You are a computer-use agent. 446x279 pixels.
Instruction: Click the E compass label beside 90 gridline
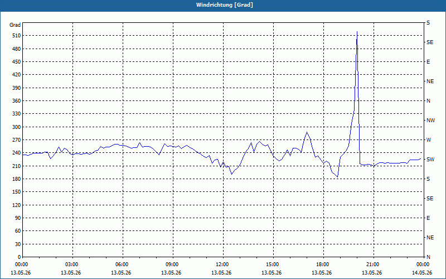pyautogui.click(x=428, y=218)
